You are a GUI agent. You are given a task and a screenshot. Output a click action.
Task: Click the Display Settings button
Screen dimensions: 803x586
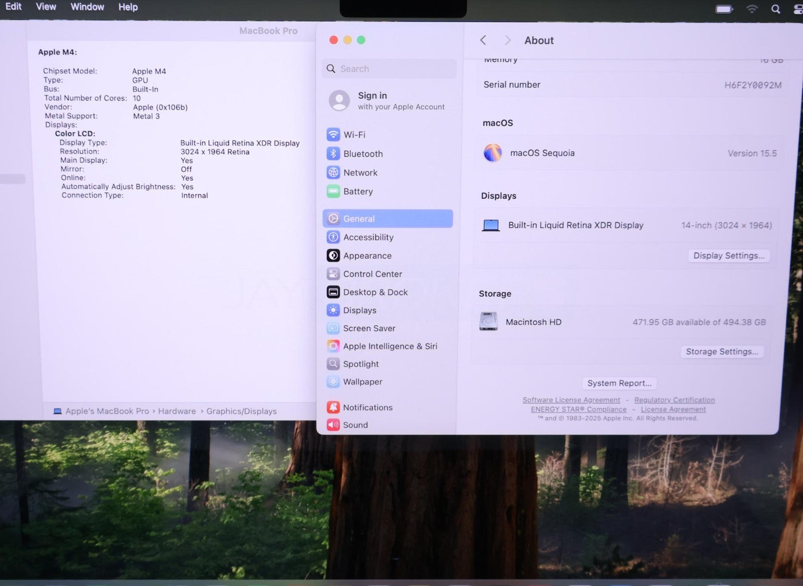[728, 256]
